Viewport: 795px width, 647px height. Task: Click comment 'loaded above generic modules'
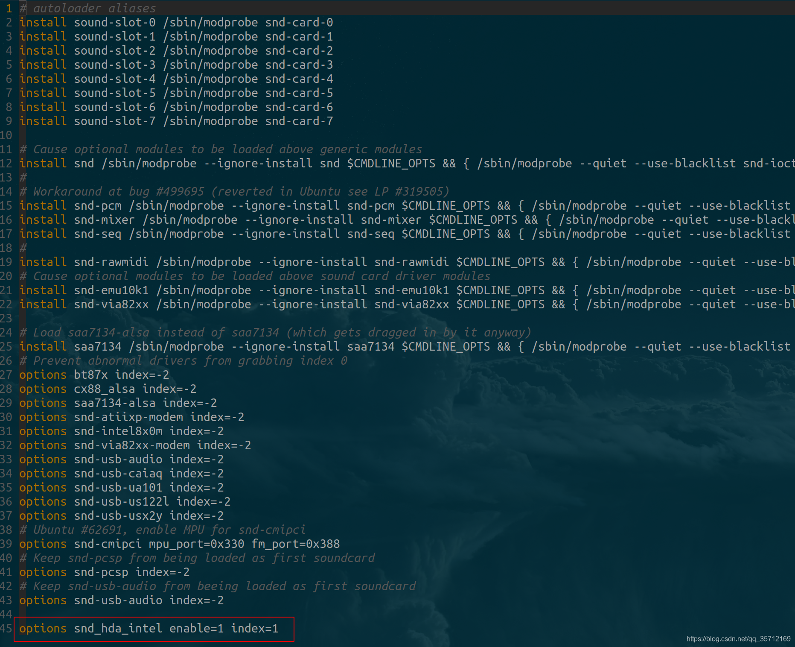327,149
